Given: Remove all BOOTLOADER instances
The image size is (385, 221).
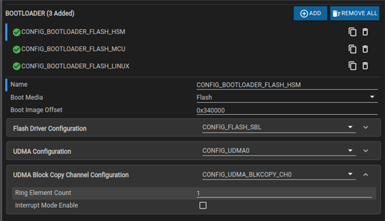Looking at the screenshot, I should pyautogui.click(x=354, y=13).
